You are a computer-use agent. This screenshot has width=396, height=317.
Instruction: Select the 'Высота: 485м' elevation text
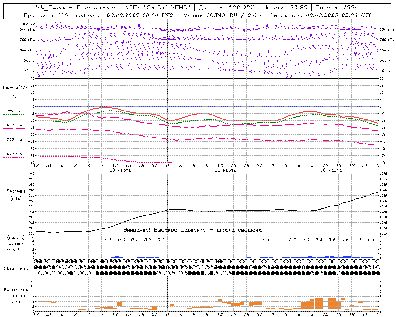[337, 7]
